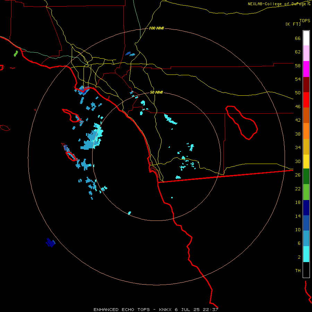Click the "[K FT]" units label
The height and width of the screenshot is (312, 312).
[x=293, y=24]
